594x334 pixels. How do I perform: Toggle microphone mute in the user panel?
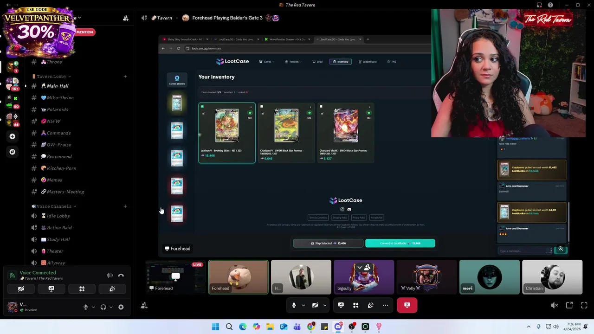coord(85,307)
